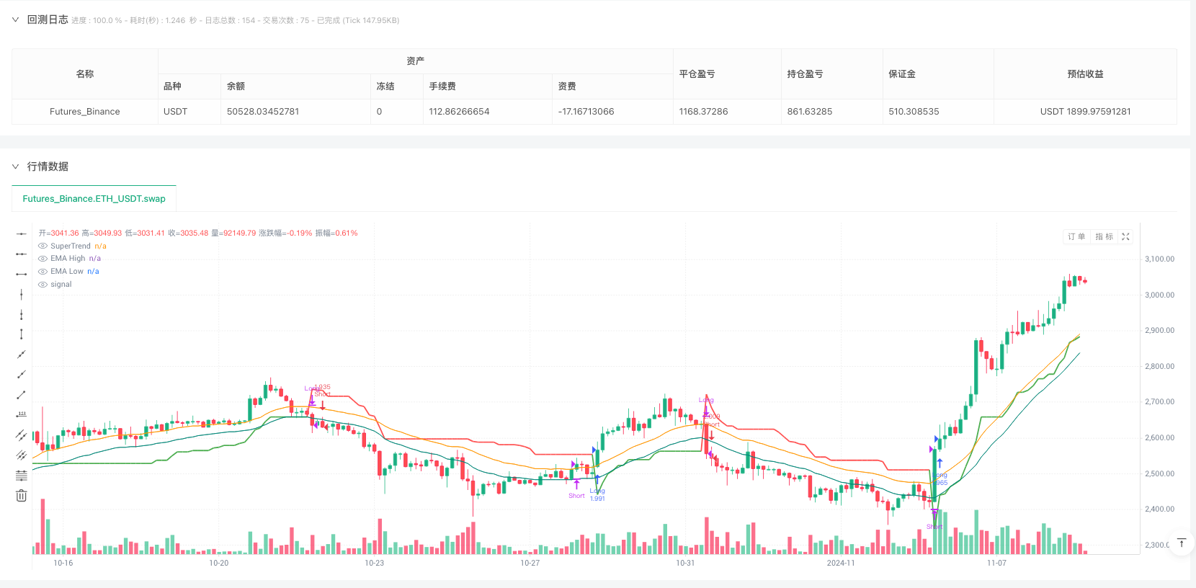Toggle the signal indicator visibility
Viewport: 1196px width, 588px height.
43,285
